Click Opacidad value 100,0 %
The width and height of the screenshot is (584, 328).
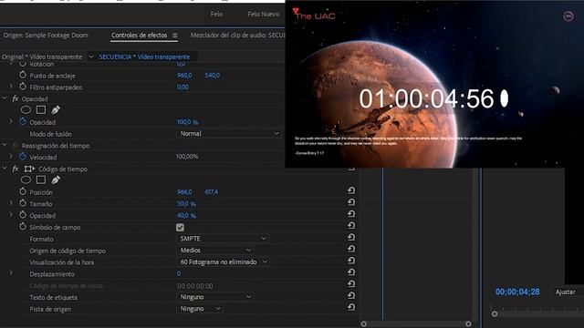[x=187, y=122]
